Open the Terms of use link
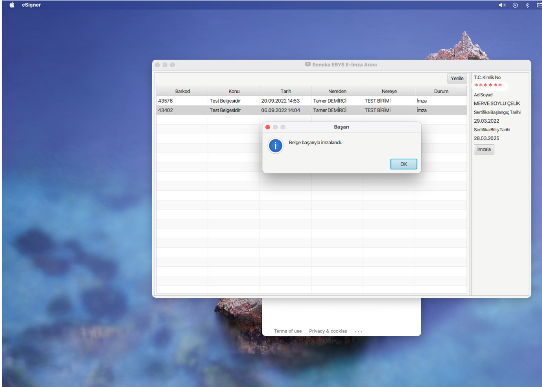This screenshot has width=542, height=387. coord(288,331)
